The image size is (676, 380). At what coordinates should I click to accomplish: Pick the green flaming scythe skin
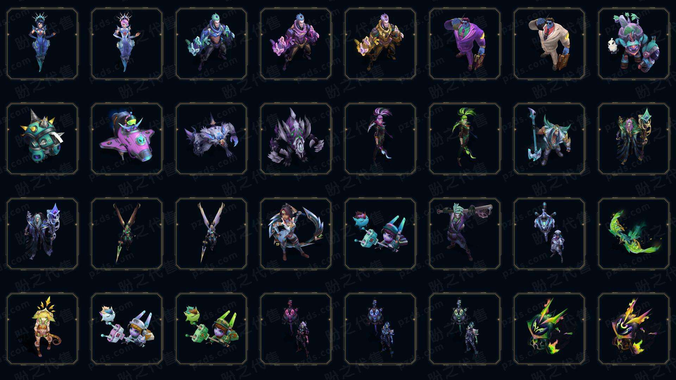(634, 234)
